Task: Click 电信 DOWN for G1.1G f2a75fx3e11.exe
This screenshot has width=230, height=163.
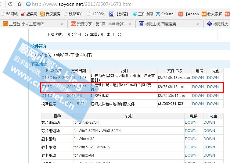Action: 198,96
